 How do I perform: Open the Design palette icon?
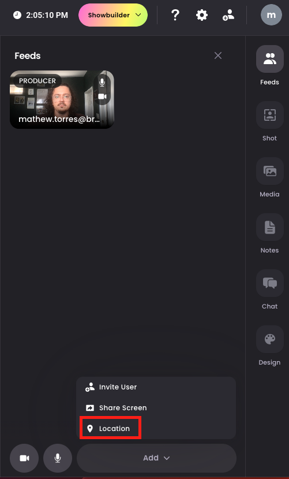(x=270, y=339)
